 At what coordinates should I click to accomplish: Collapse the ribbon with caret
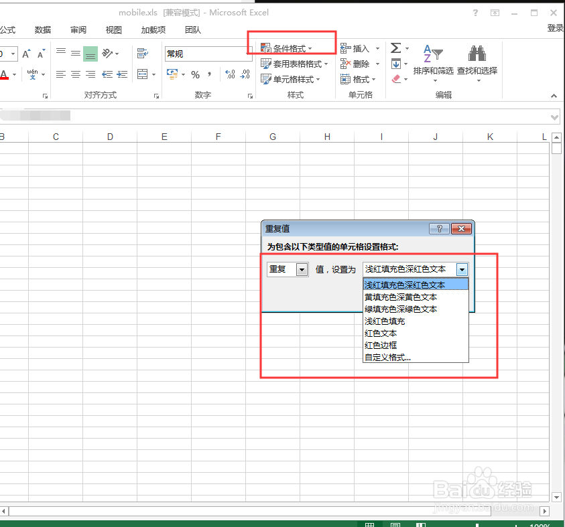[554, 96]
